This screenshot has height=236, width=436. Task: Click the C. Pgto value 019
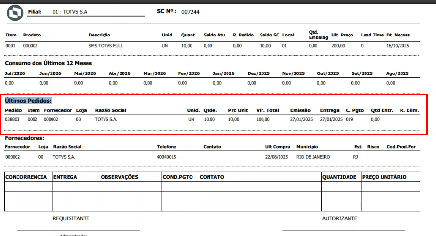[349, 119]
